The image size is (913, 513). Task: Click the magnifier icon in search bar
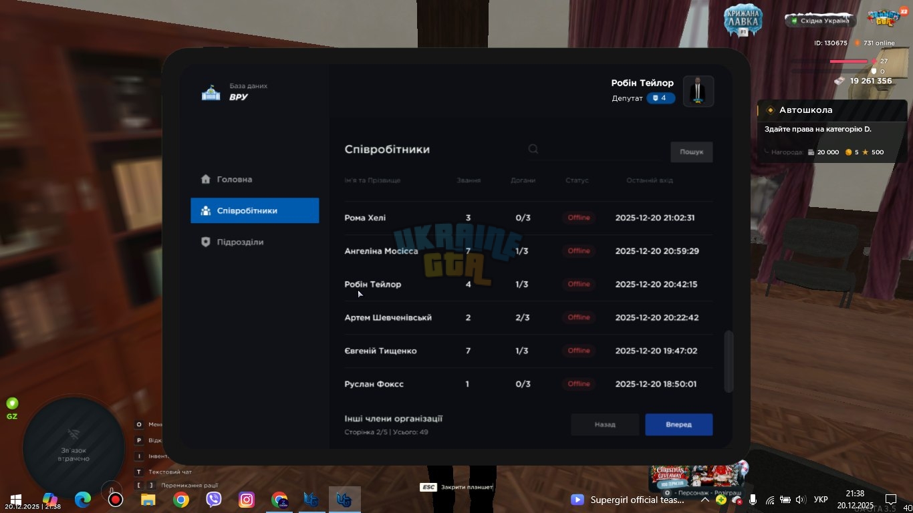click(533, 149)
